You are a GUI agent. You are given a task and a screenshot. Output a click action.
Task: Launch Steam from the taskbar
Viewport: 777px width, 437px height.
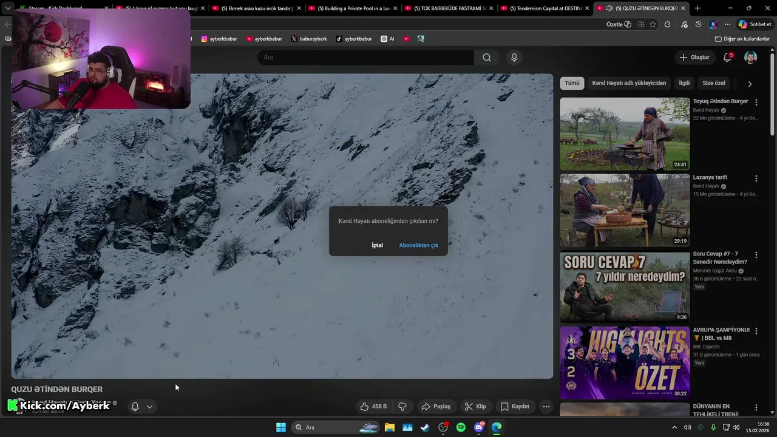tap(425, 427)
